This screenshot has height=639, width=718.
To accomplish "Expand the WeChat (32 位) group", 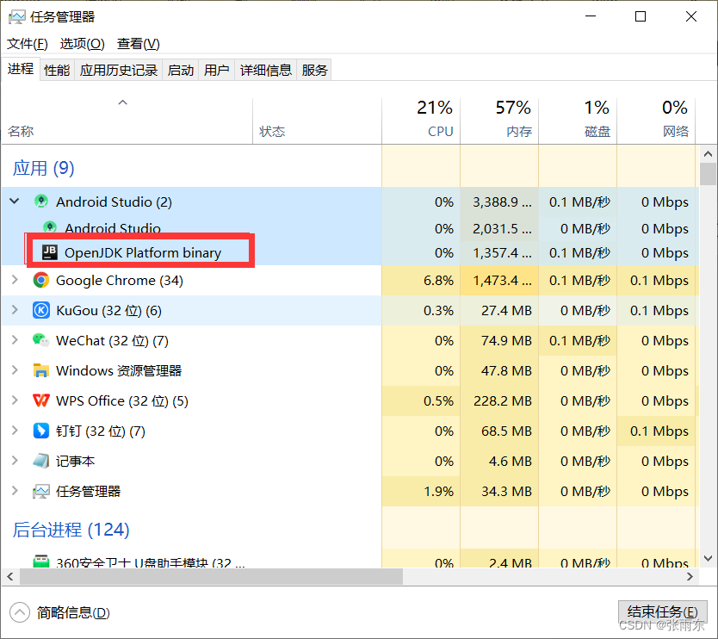I will click(15, 340).
